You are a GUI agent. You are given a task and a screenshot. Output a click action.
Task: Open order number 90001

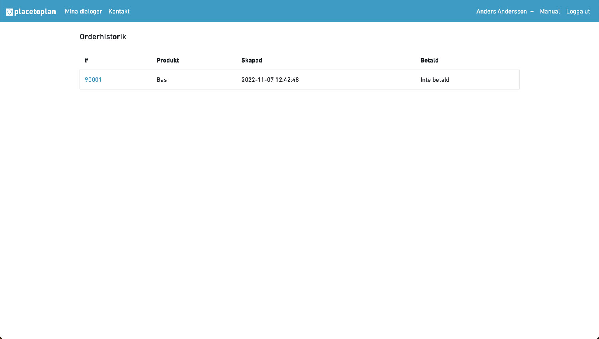coord(93,80)
